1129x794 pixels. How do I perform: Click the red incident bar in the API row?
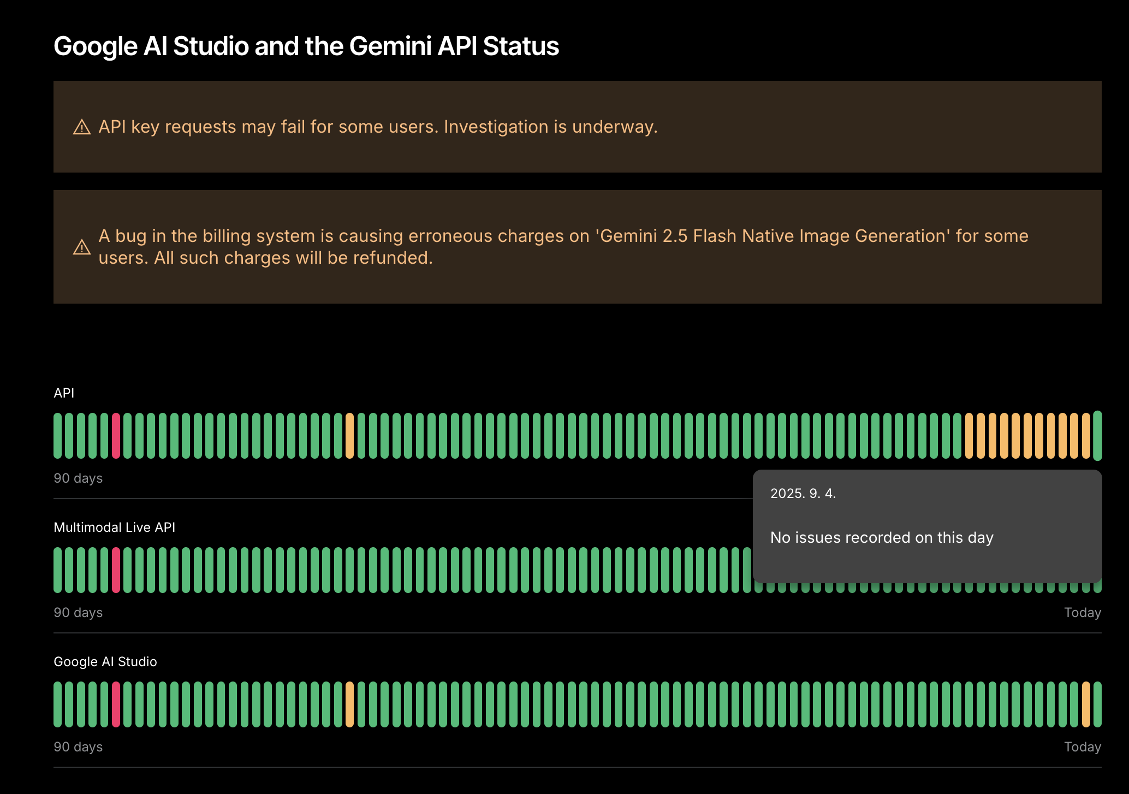click(x=116, y=436)
